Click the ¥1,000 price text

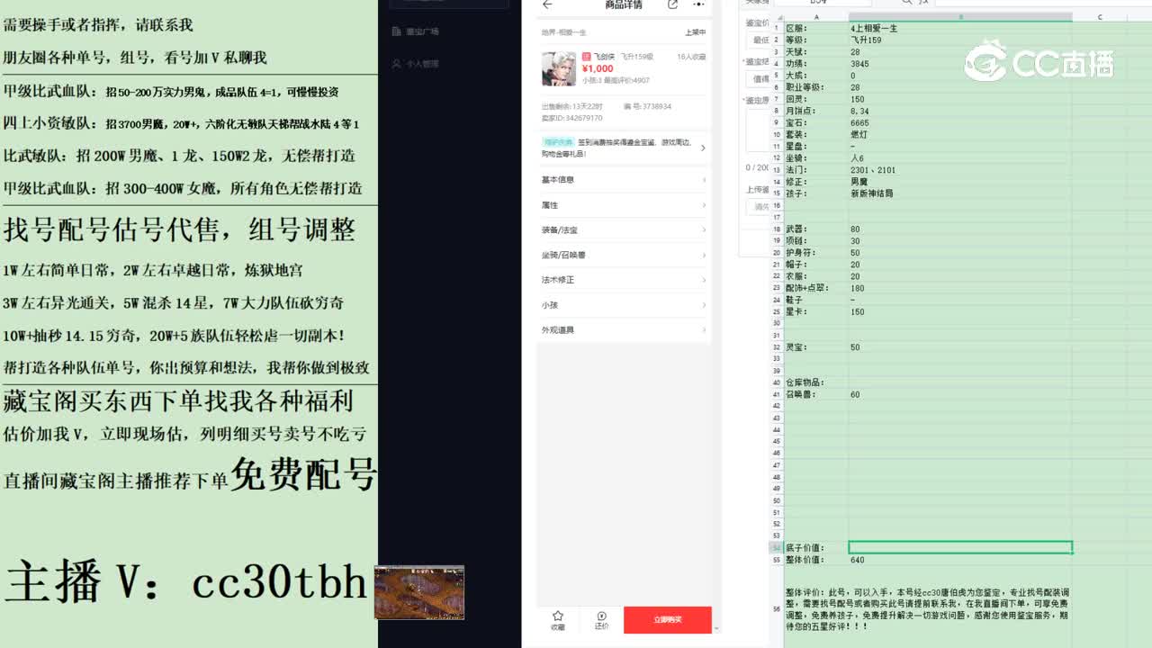coord(598,68)
